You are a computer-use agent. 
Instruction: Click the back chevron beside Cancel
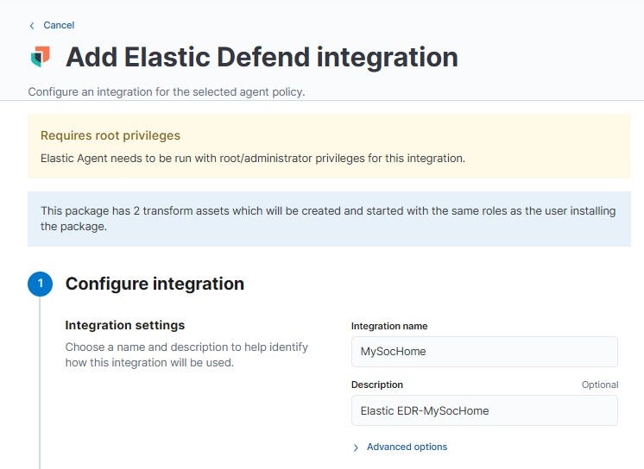(x=32, y=26)
